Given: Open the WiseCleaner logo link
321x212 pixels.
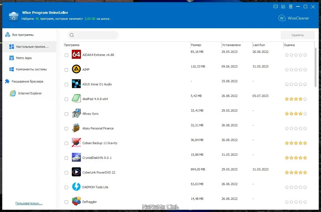Looking at the screenshot, I should tap(293, 18).
